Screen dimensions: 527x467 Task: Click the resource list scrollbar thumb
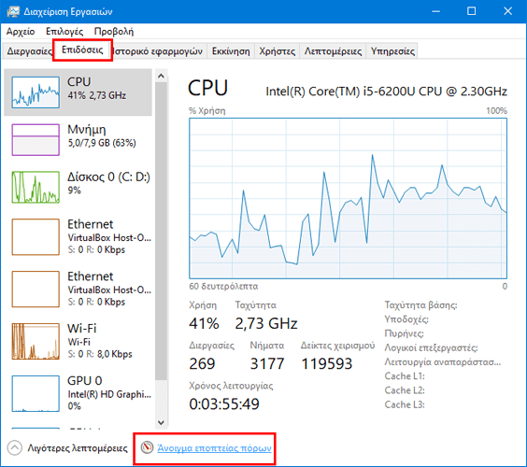161,231
